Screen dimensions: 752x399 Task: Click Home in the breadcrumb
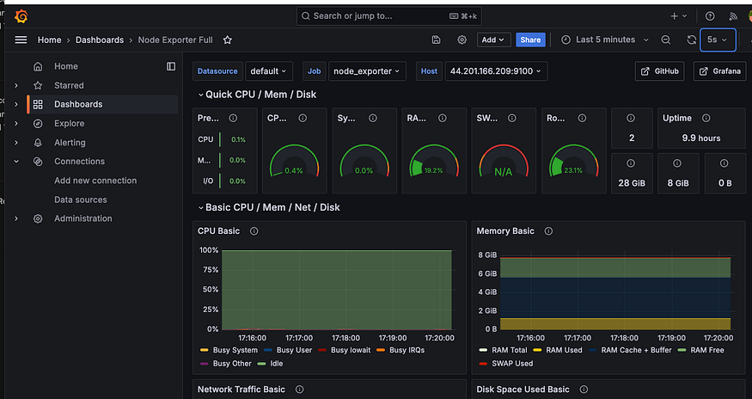point(49,40)
